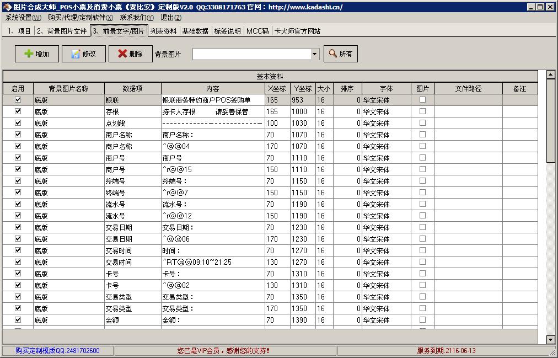
Task: Check the 图片 box for 点划线 row
Action: [422, 123]
